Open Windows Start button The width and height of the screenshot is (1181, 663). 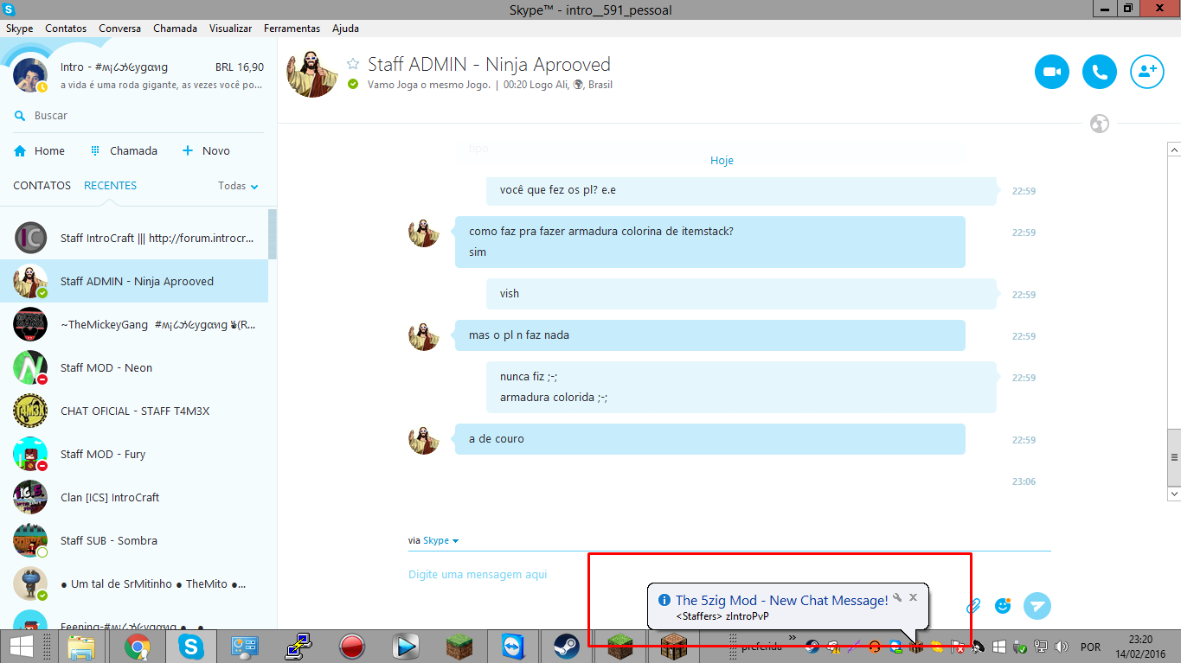22,646
